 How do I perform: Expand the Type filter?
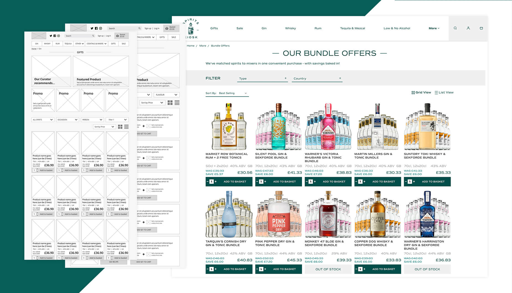coord(262,79)
